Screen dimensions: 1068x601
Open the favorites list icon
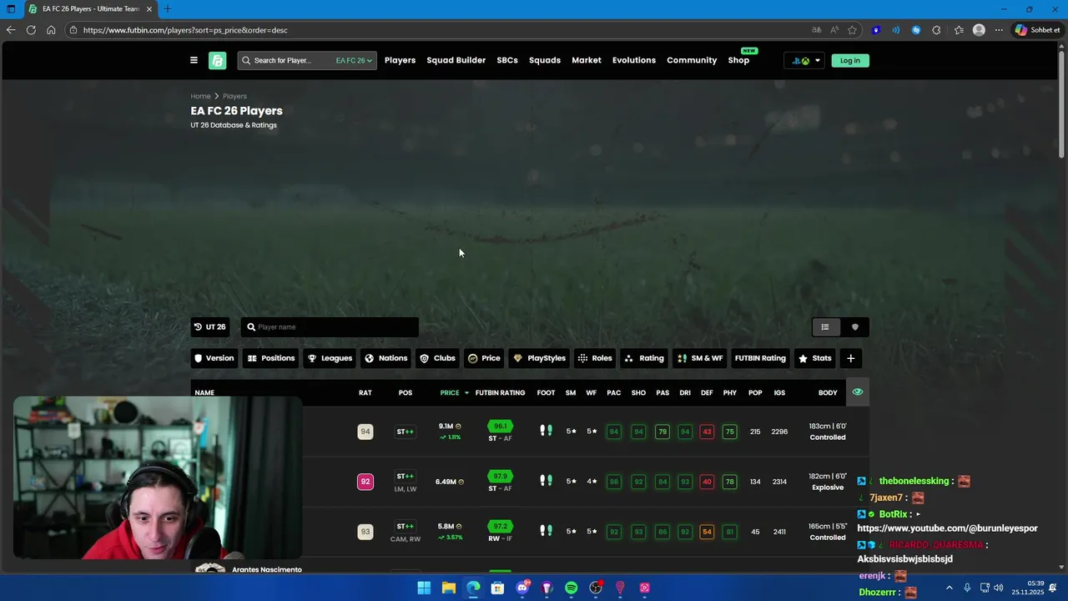pos(959,30)
